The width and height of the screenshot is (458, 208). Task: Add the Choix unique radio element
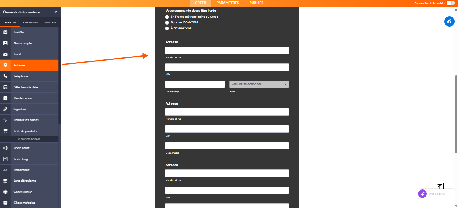tap(29, 192)
